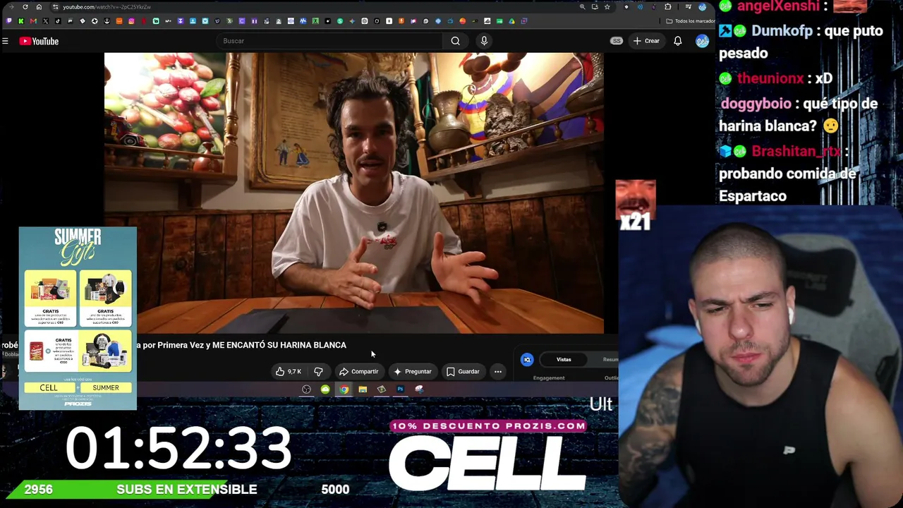This screenshot has width=903, height=508.
Task: Expand the Todos los marcadores folder
Action: point(690,21)
